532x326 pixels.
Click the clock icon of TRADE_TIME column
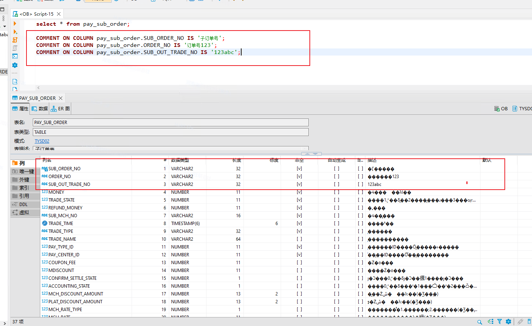(x=45, y=223)
